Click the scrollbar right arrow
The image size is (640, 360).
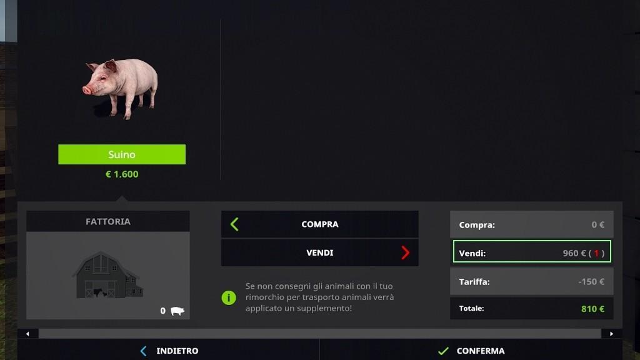[611, 334]
